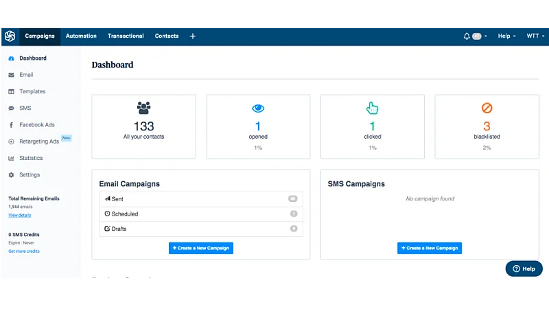Open the Transactional tab

(x=126, y=36)
